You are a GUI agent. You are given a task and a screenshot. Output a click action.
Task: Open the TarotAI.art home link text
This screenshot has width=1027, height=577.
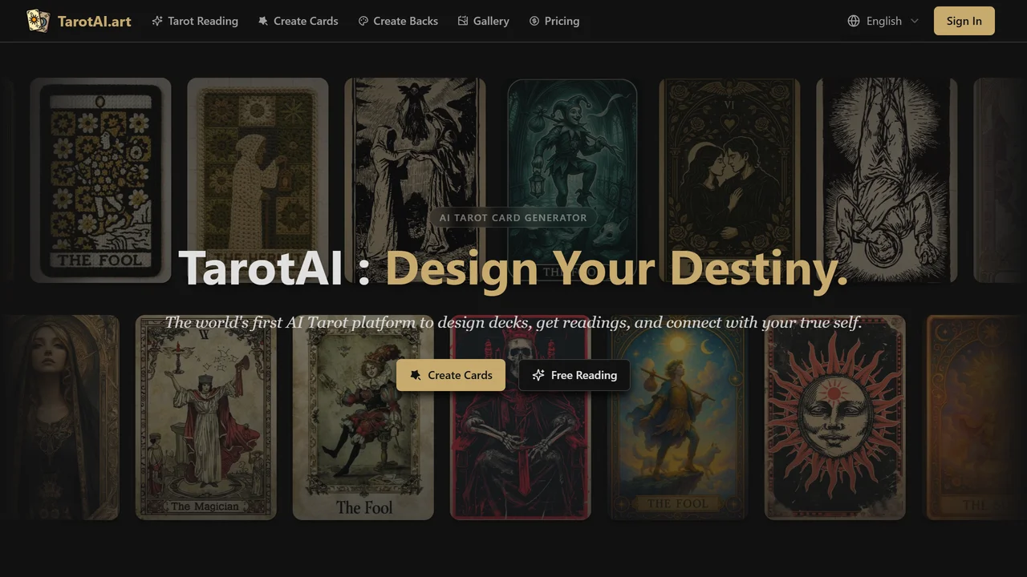(x=95, y=21)
